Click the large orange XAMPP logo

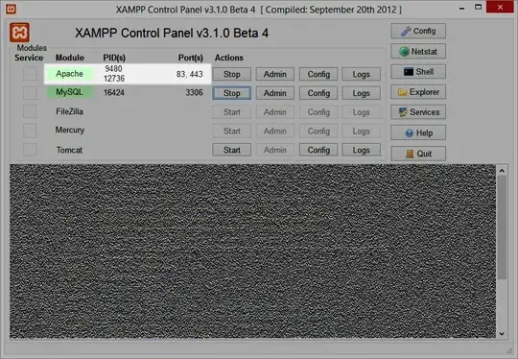point(19,33)
